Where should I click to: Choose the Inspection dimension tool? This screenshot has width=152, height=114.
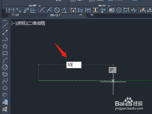[x=126, y=10]
